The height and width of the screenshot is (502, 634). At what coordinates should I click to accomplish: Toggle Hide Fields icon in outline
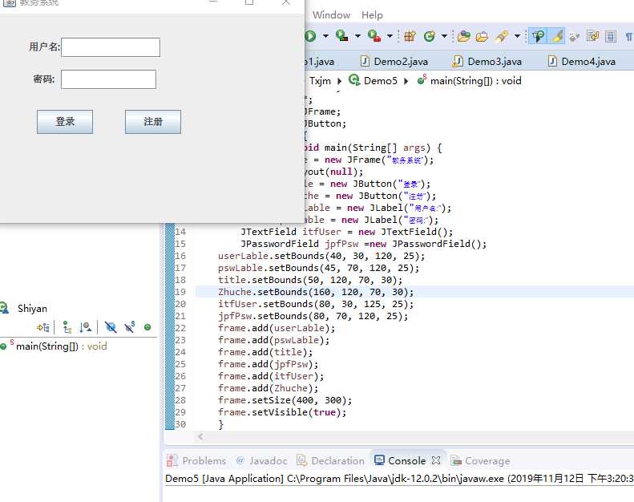[x=111, y=327]
